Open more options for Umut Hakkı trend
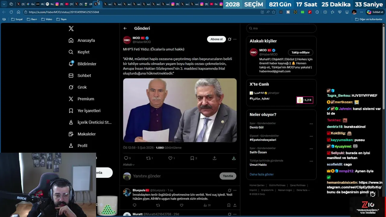The width and height of the screenshot is (386, 217). pos(311,161)
